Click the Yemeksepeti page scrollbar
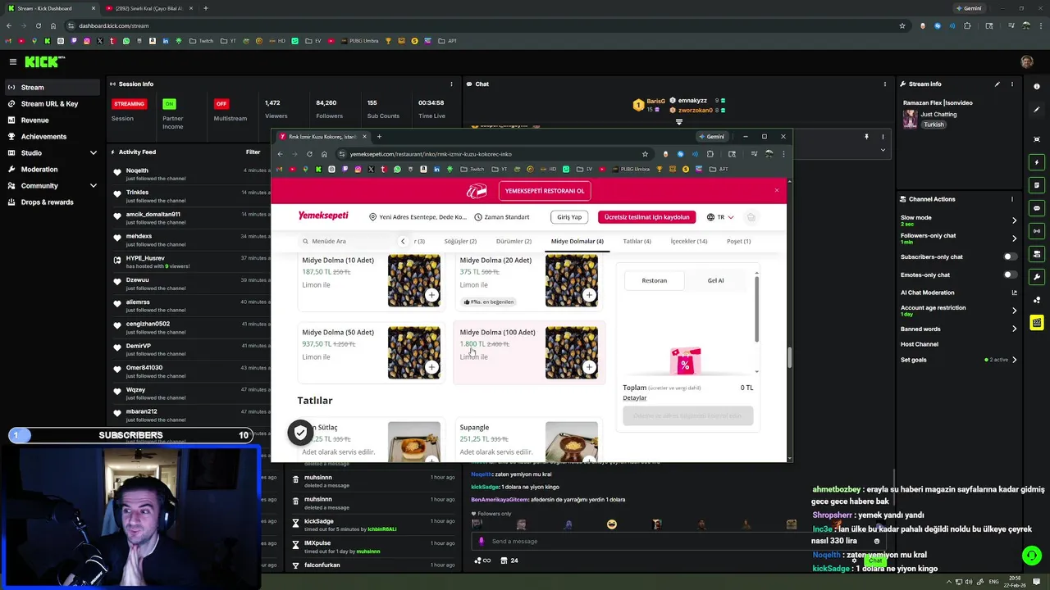The height and width of the screenshot is (590, 1050). tap(789, 357)
